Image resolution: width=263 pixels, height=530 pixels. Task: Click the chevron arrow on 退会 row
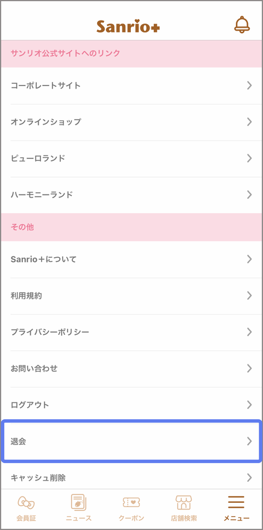250,441
